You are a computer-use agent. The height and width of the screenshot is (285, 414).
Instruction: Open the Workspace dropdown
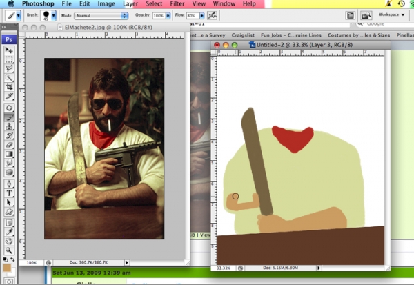tap(392, 14)
